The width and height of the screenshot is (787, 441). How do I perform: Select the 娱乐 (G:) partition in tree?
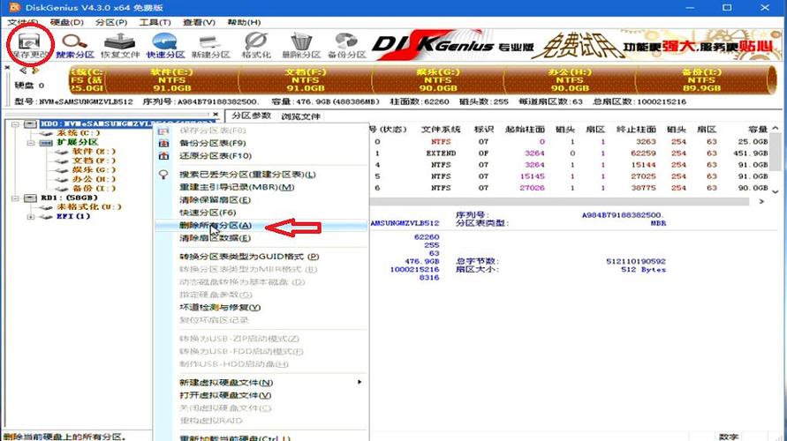click(x=94, y=170)
